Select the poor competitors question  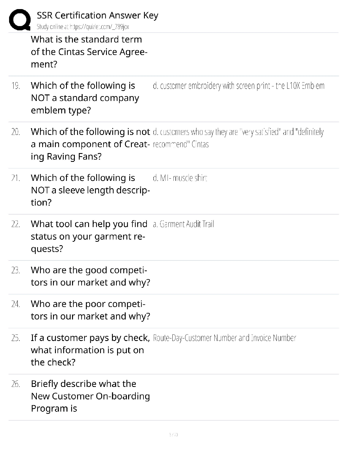click(x=90, y=310)
